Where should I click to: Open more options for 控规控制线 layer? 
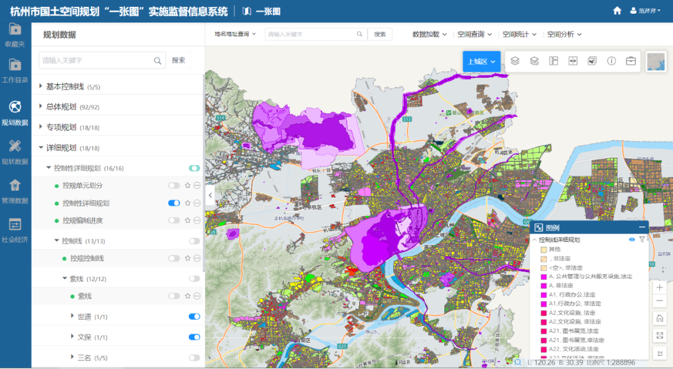pos(197,258)
